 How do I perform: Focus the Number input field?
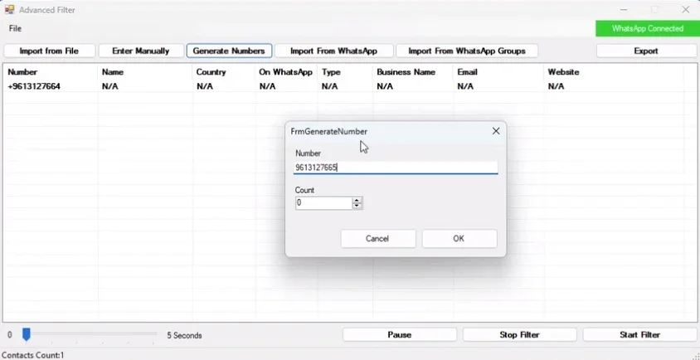tap(396, 168)
